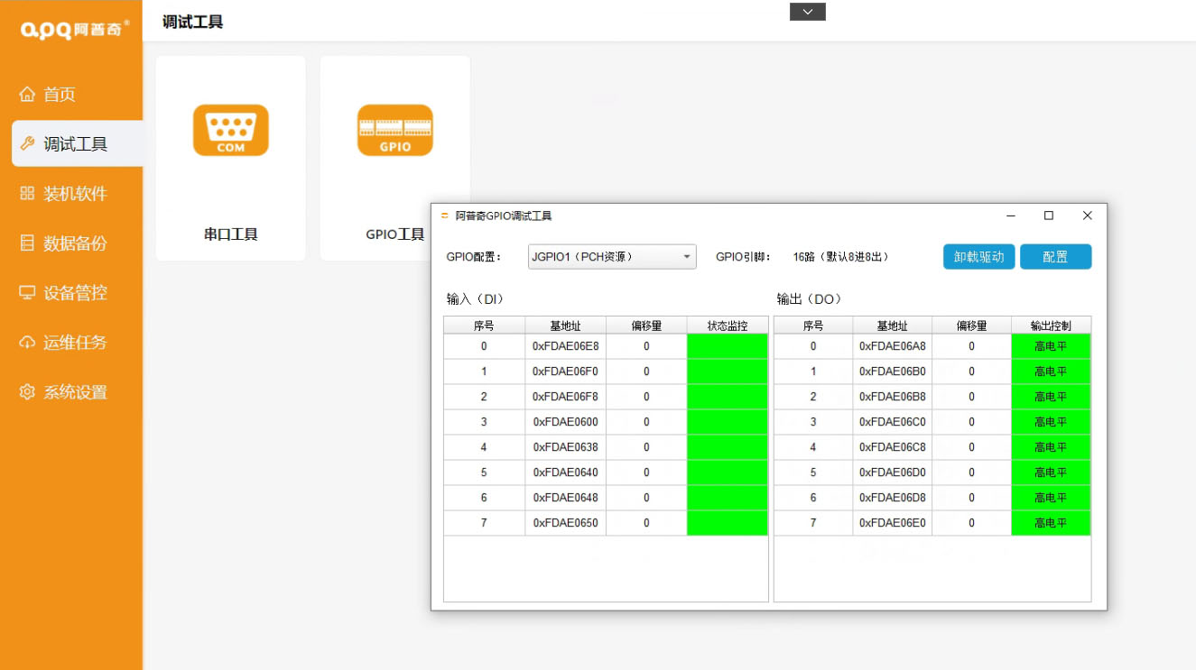This screenshot has height=670, width=1196.
Task: Toggle output DO 3 high level cell
Action: (1051, 422)
